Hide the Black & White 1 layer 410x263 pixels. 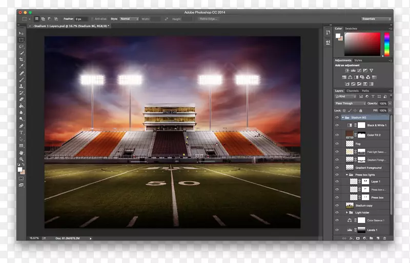(x=337, y=125)
